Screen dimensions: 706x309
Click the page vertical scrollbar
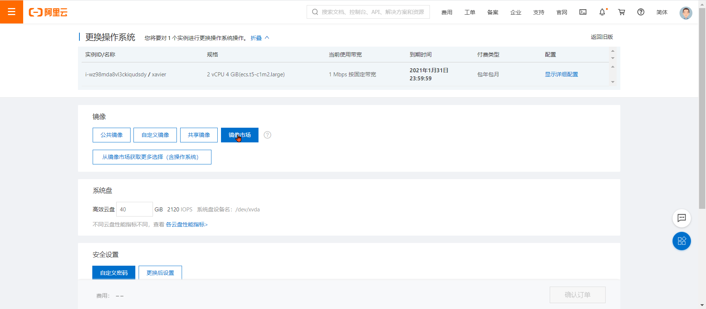point(702,108)
